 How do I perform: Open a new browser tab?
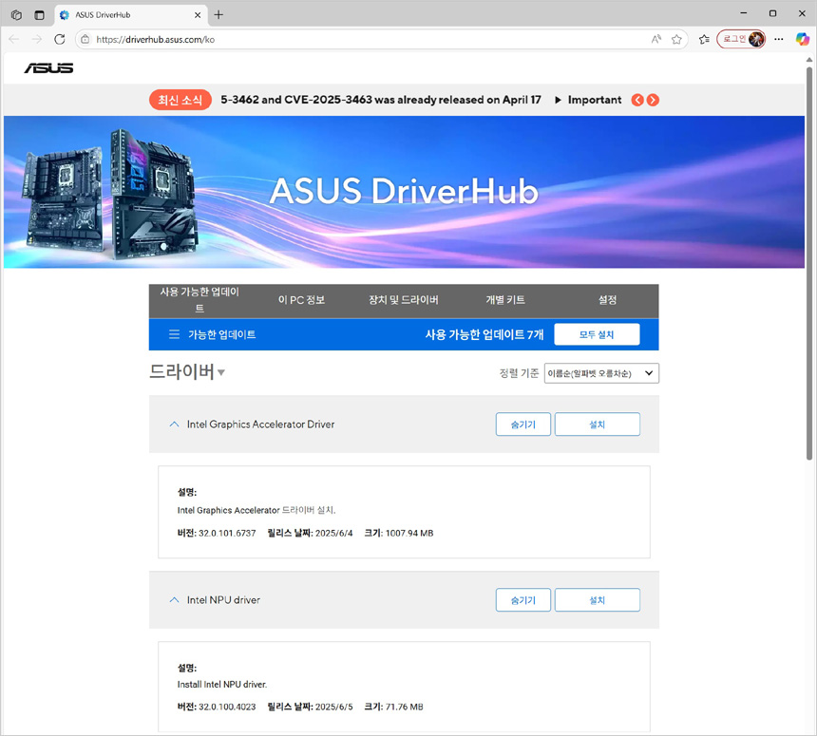[218, 14]
